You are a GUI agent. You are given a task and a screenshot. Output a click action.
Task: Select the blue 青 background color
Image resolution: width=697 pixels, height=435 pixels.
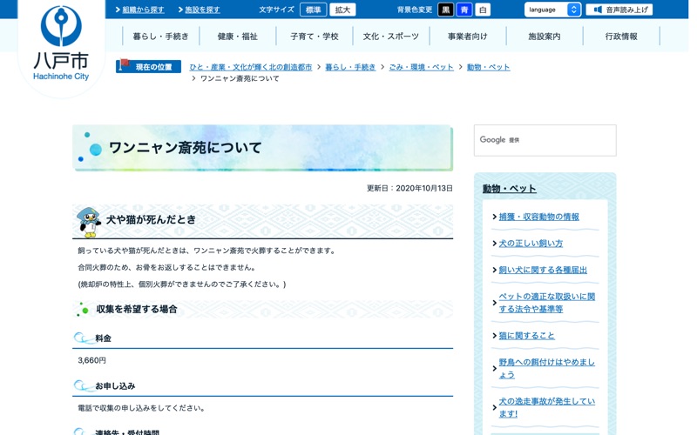tap(464, 10)
